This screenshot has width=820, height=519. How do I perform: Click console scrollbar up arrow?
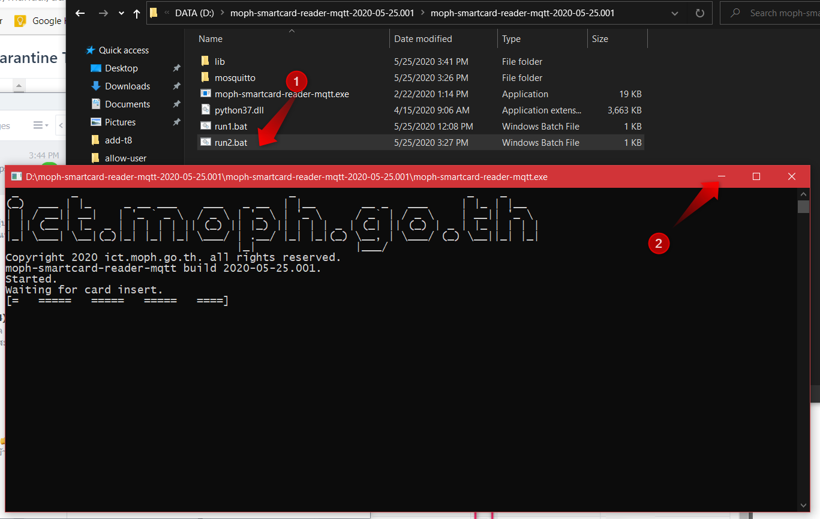tap(803, 194)
